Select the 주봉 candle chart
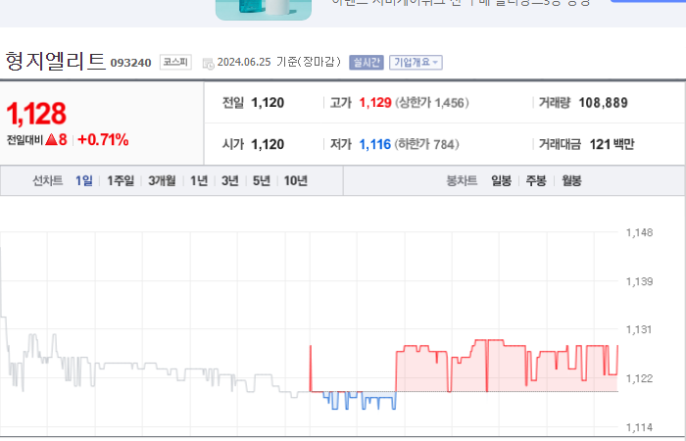This screenshot has height=441, width=686. [536, 180]
